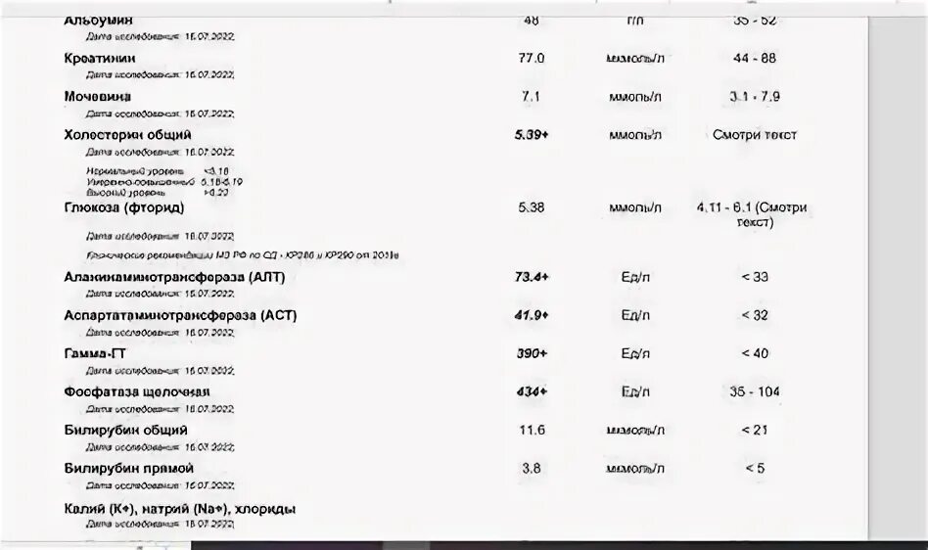This screenshot has width=928, height=550.
Task: Select 'Смотри текст' cholesterol reference
Action: coord(754,135)
